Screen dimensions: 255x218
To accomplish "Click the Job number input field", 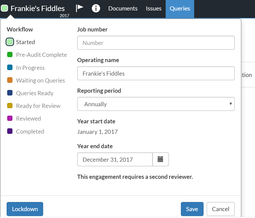I will coord(156,43).
